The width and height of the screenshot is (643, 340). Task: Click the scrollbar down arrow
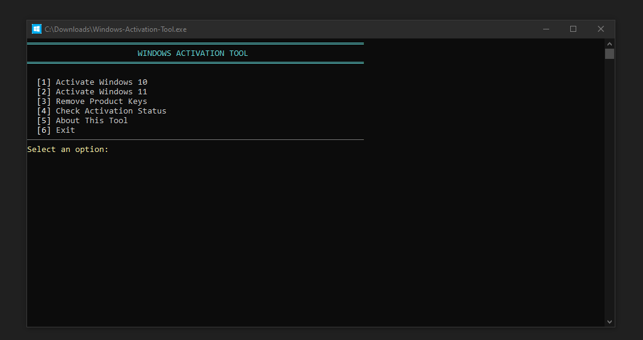tap(609, 322)
